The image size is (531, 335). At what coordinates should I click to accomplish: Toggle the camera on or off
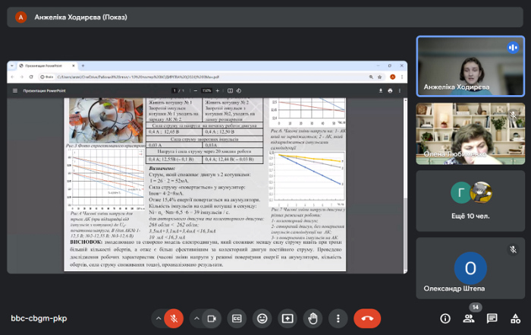tap(212, 318)
